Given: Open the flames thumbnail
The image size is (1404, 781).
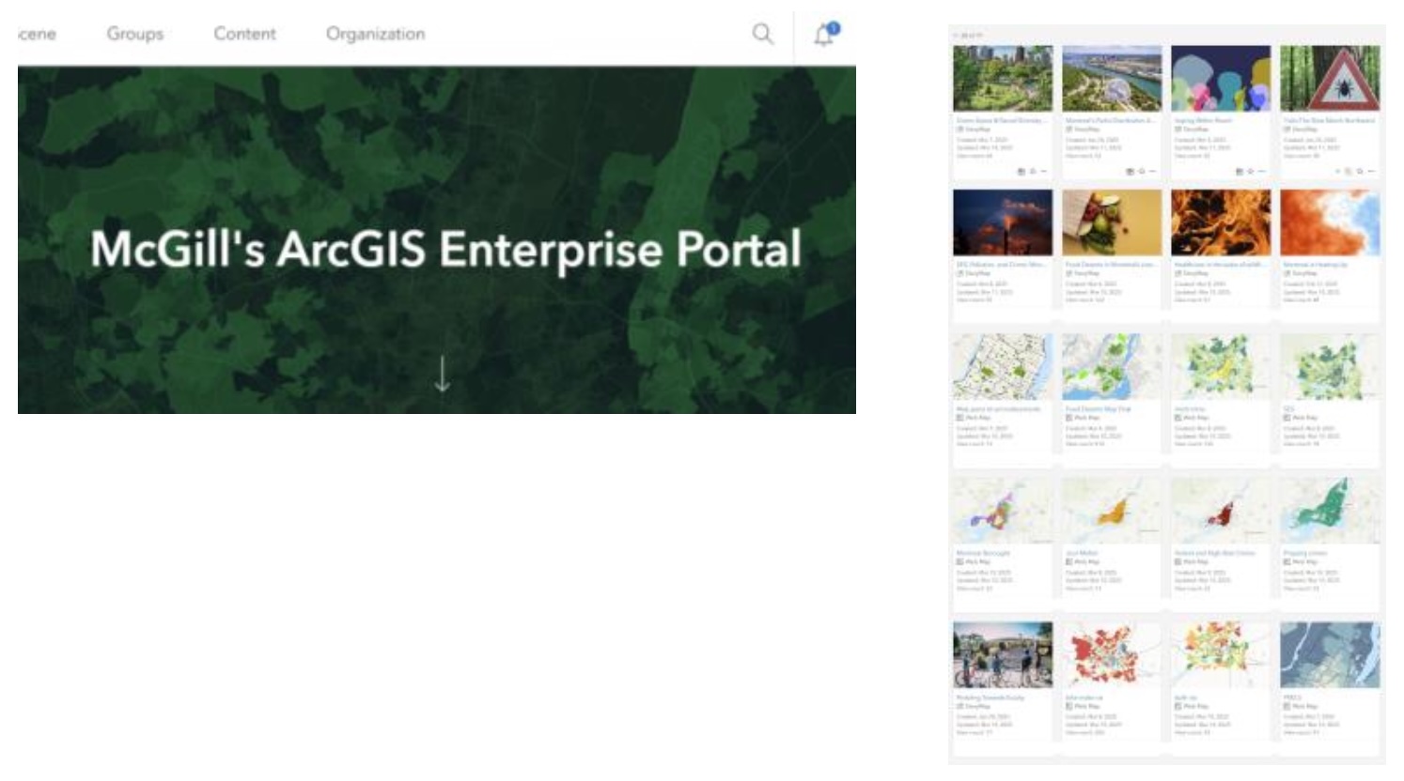Looking at the screenshot, I should [x=1221, y=222].
